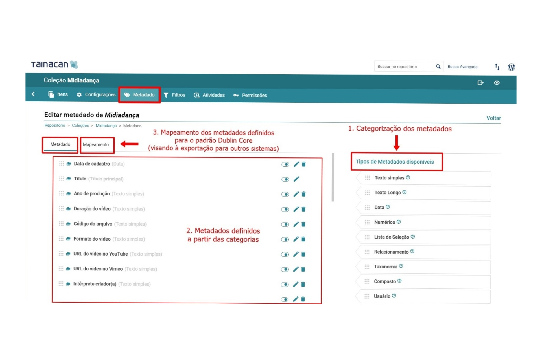The width and height of the screenshot is (542, 361).
Task: Open the Metadado tab in the top navigation
Action: tap(143, 95)
